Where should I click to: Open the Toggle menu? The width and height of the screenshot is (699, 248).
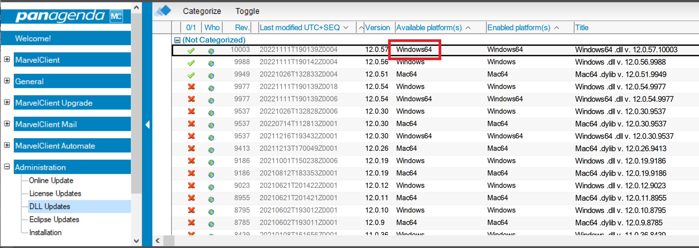point(247,11)
